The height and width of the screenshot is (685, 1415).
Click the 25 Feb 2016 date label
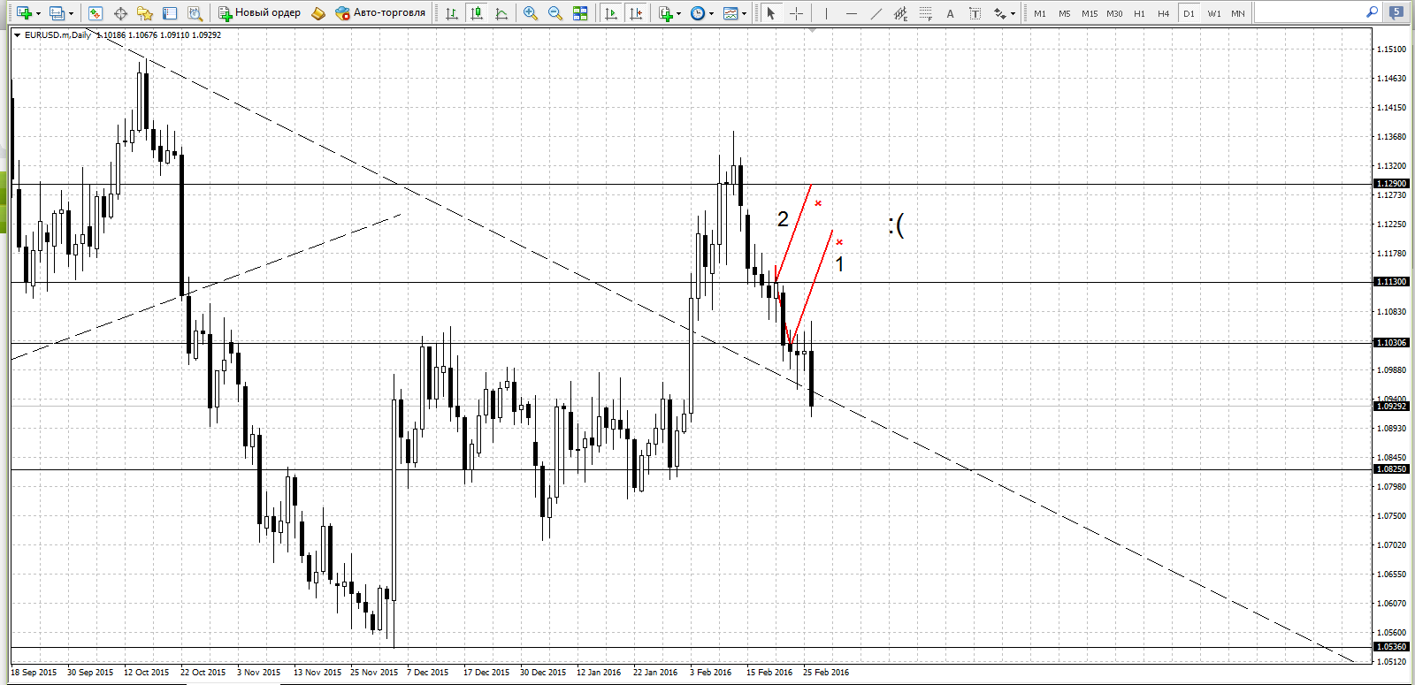826,673
